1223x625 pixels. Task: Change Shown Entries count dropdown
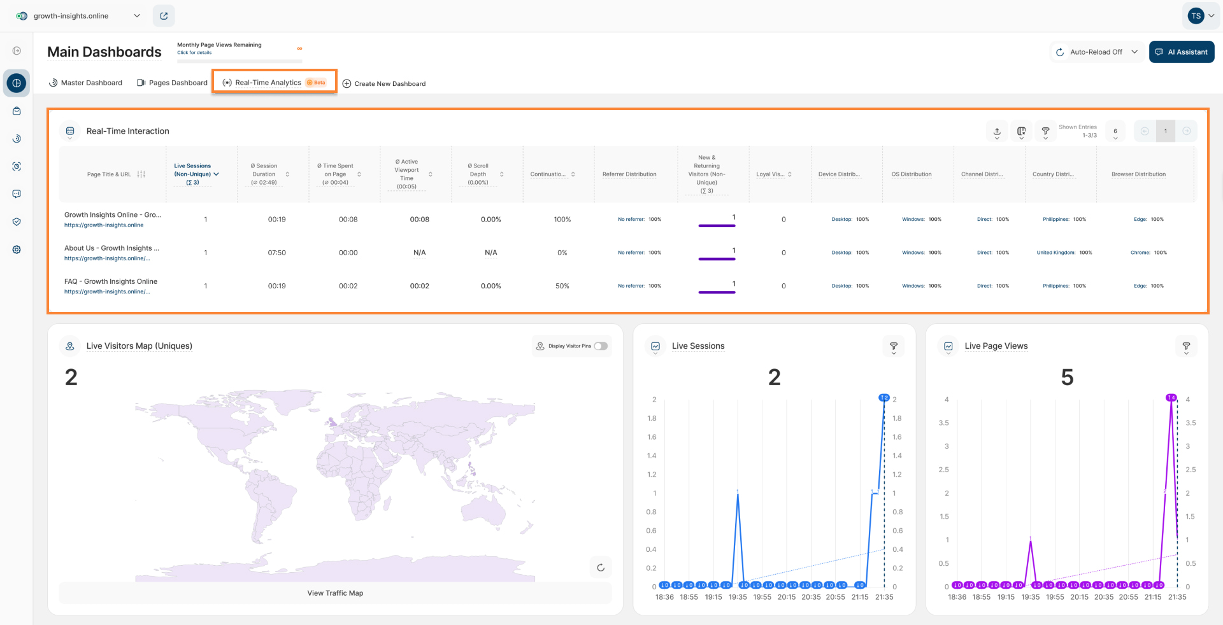coord(1115,131)
